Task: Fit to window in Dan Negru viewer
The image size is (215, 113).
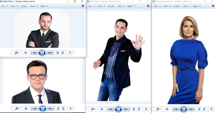Action: coord(102,109)
